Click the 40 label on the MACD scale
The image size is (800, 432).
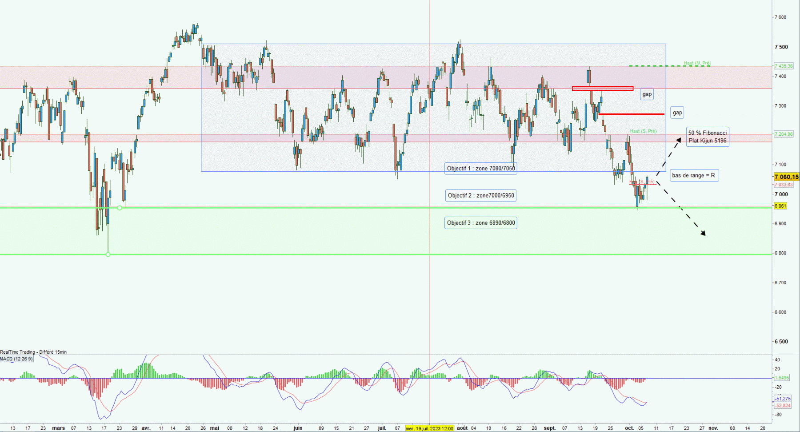coord(777,359)
